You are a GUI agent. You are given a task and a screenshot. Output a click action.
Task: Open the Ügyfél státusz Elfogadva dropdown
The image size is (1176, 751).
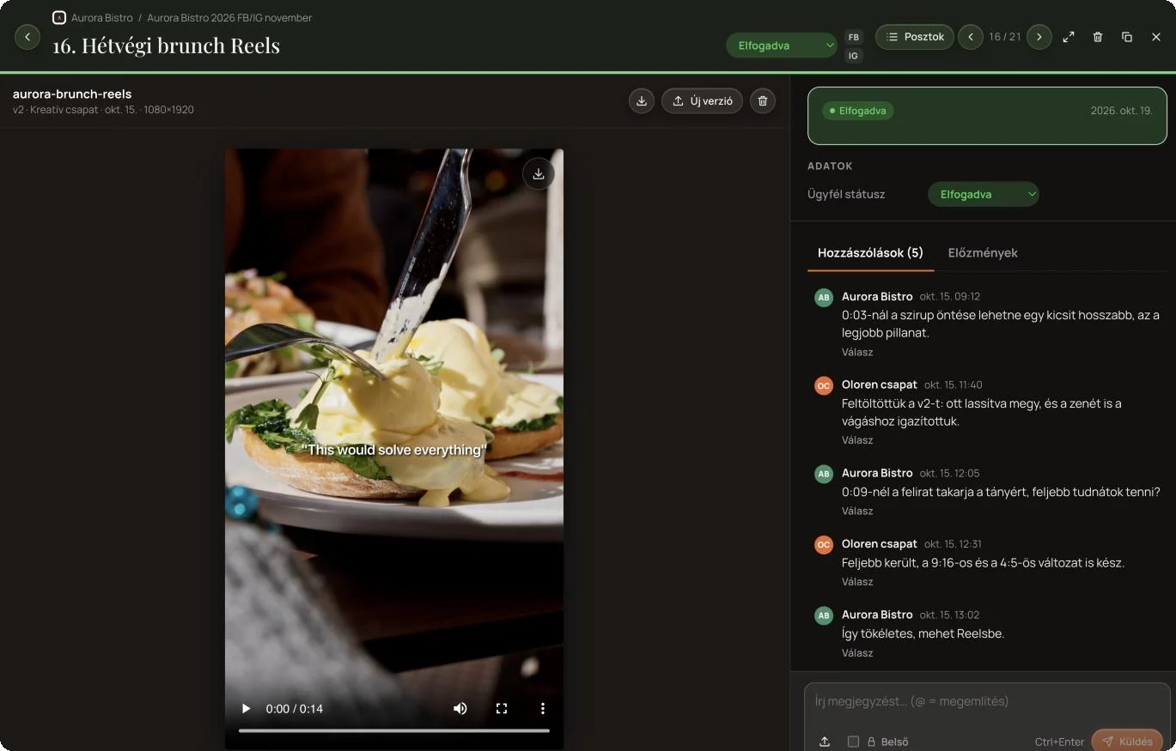coord(984,194)
